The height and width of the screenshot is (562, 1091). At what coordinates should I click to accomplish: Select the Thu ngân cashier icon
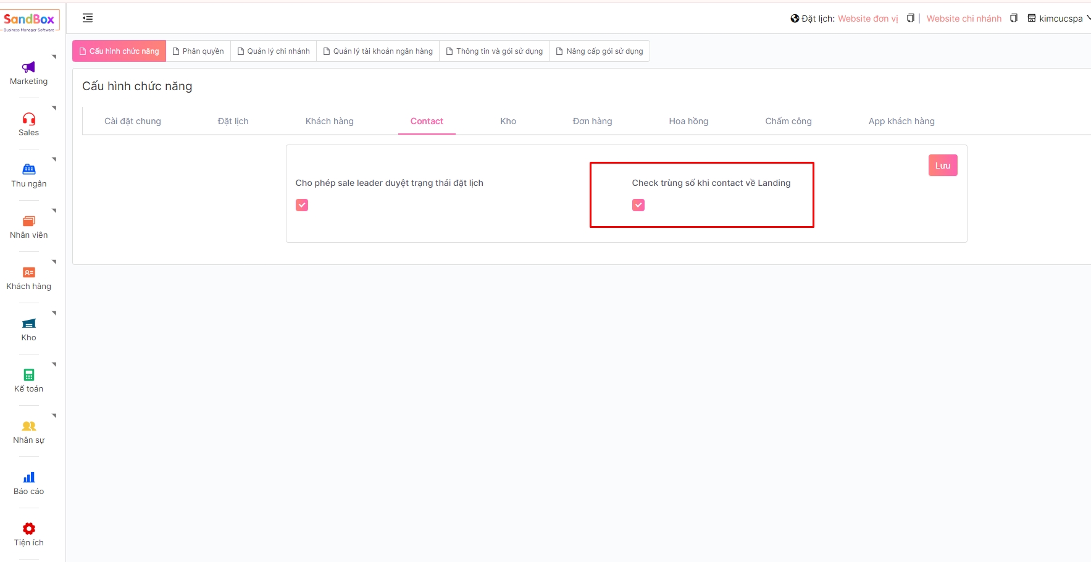[x=28, y=170]
